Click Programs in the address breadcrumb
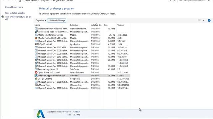The width and height of the screenshot is (213, 119). click(45, 1)
